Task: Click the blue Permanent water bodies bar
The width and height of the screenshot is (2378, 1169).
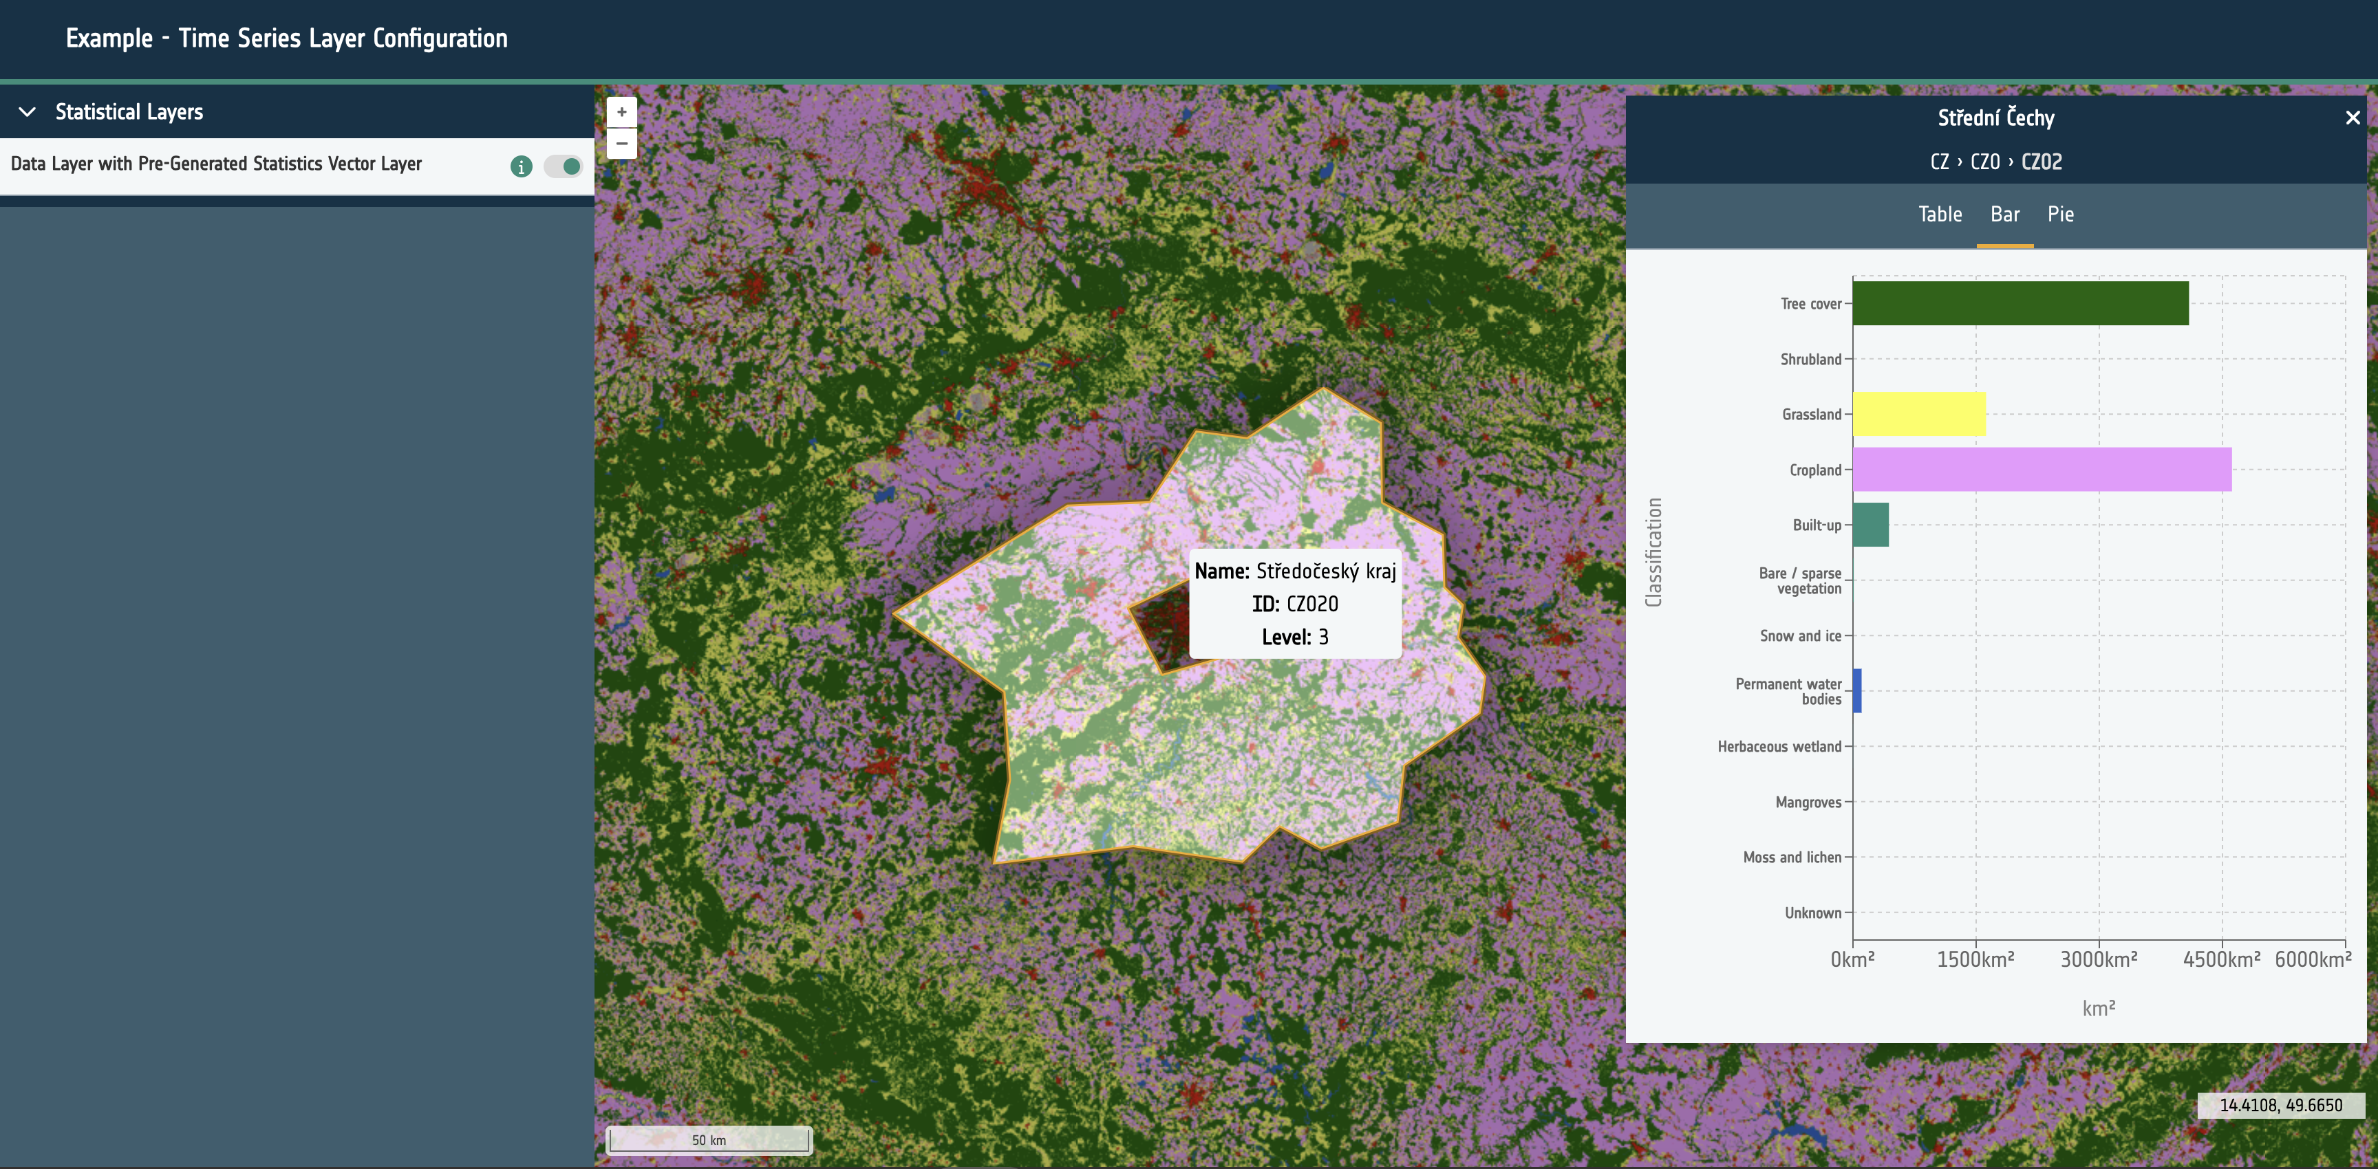Action: pos(1857,691)
